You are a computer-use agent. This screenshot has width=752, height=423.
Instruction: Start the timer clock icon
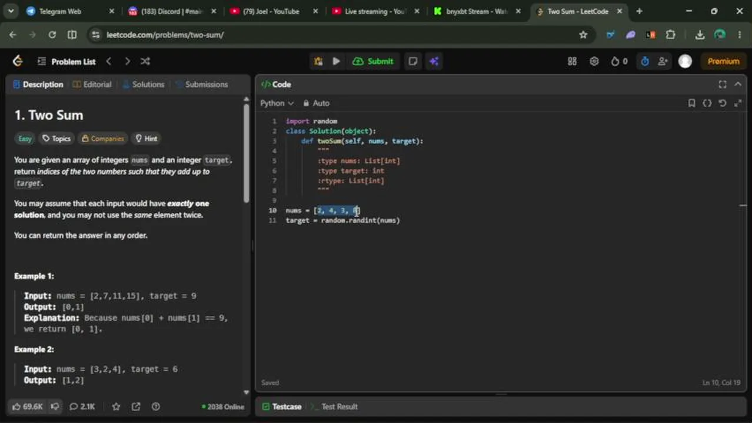[645, 61]
